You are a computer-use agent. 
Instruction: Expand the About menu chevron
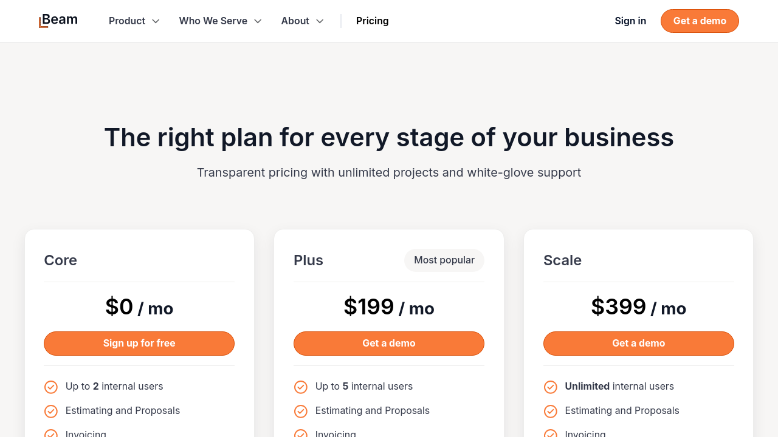[x=320, y=21]
